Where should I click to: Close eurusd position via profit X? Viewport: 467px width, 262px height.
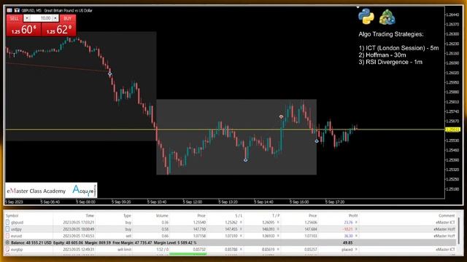356,236
